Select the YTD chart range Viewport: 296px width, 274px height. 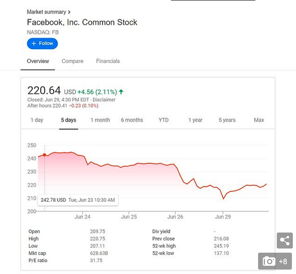pyautogui.click(x=163, y=120)
